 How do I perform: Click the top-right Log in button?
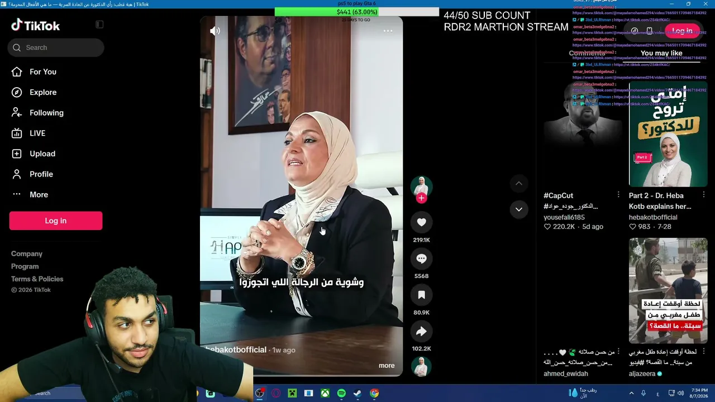pyautogui.click(x=682, y=31)
